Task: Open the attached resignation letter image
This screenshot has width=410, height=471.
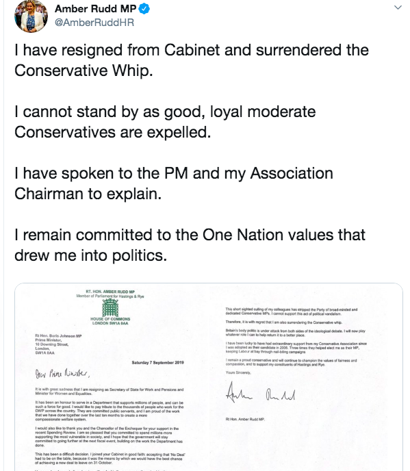Action: [x=209, y=377]
